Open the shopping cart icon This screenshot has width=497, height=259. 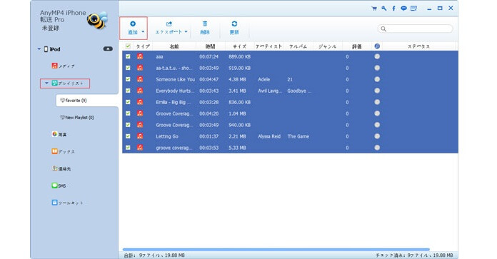tap(374, 9)
